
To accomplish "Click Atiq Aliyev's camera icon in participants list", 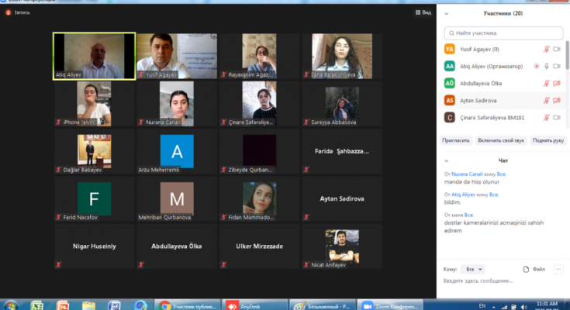I will [x=557, y=66].
